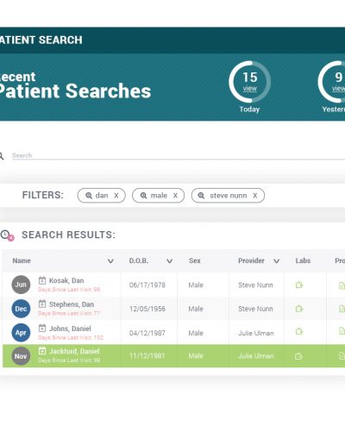Open labs icon for Johns, Daniel

pos(299,331)
